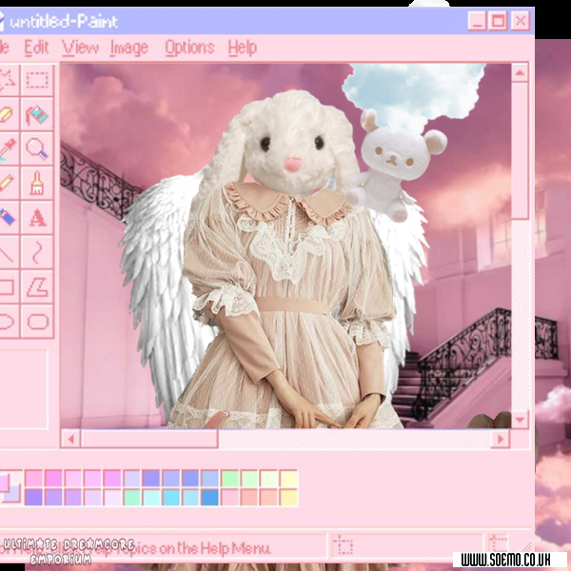Viewport: 571px width, 571px height.
Task: Open the Image menu
Action: click(128, 47)
